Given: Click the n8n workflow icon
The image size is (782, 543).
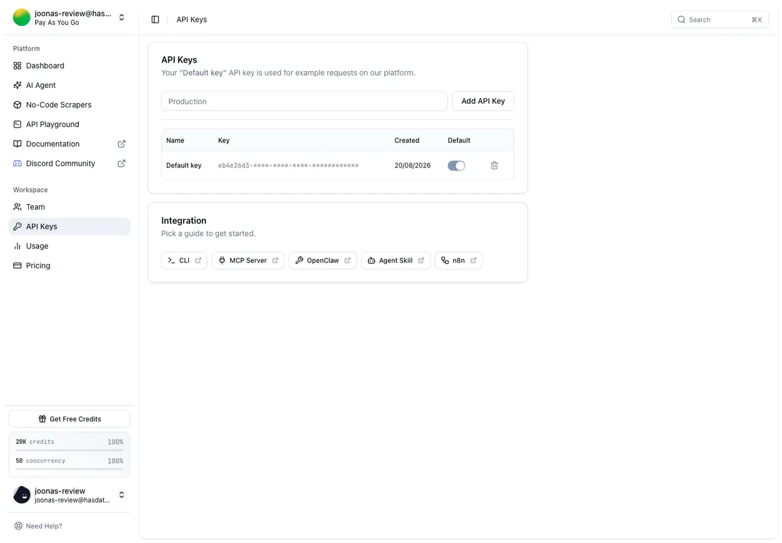Looking at the screenshot, I should point(445,261).
